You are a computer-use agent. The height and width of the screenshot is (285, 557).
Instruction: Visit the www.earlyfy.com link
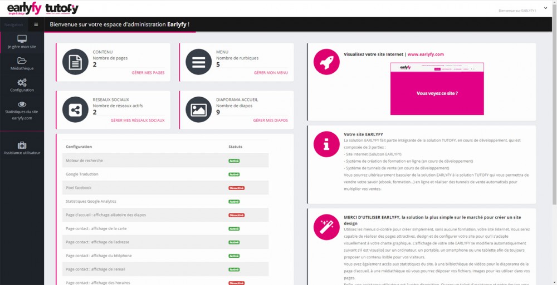[426, 54]
